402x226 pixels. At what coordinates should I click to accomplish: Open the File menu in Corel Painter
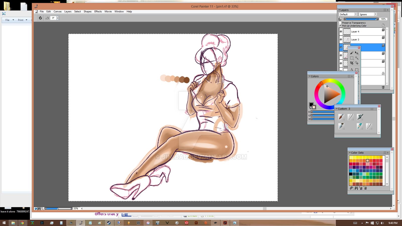(42, 12)
